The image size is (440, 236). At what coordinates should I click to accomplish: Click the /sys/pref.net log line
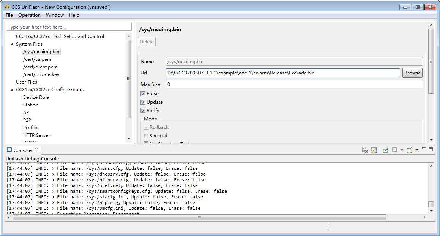pos(102,185)
